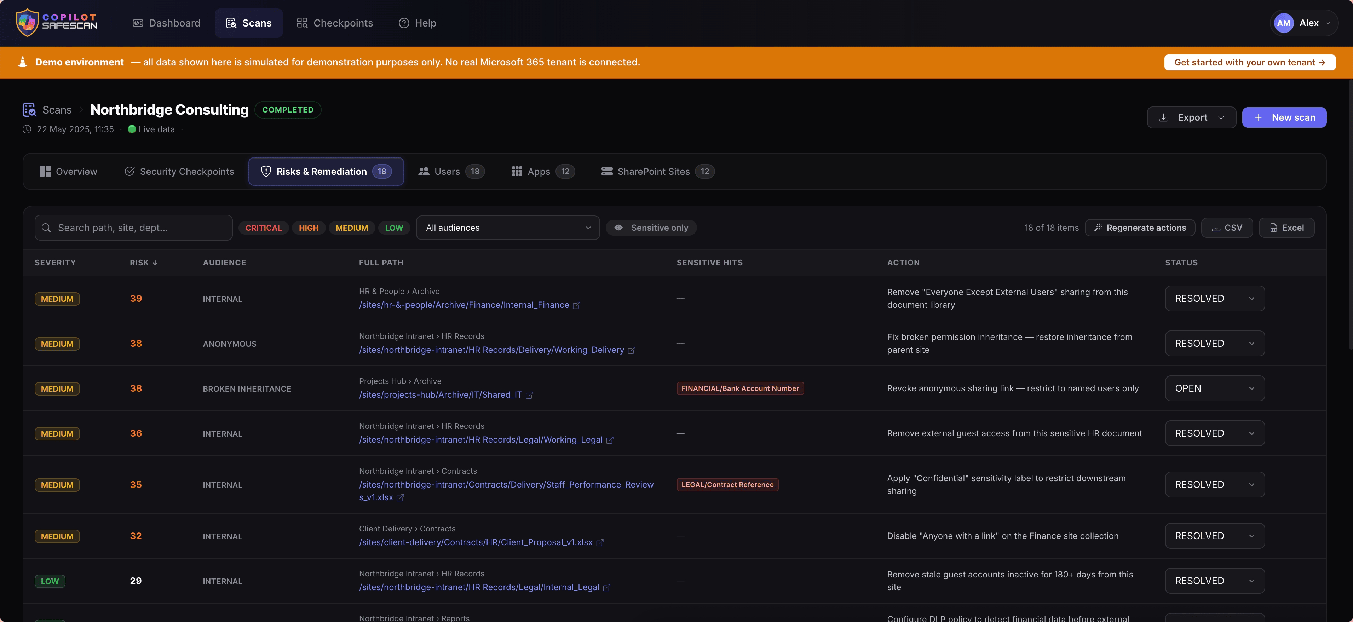Image resolution: width=1353 pixels, height=622 pixels.
Task: Toggle the HIGH severity filter
Action: point(309,228)
